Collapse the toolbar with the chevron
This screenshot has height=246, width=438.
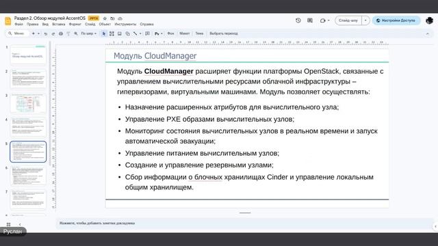tap(427, 33)
